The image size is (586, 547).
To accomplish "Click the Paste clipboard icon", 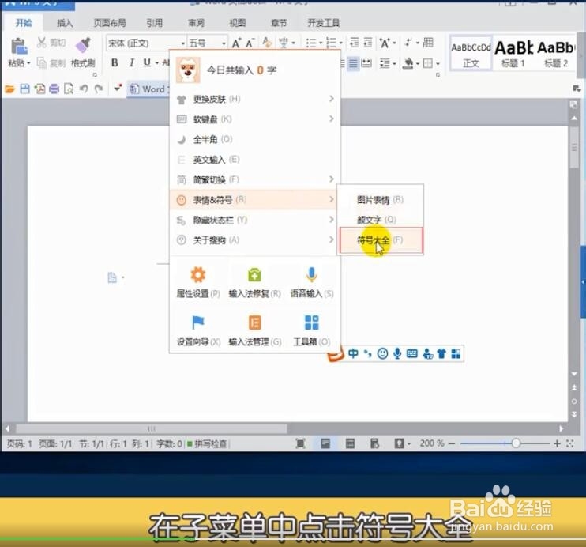I will click(x=19, y=46).
